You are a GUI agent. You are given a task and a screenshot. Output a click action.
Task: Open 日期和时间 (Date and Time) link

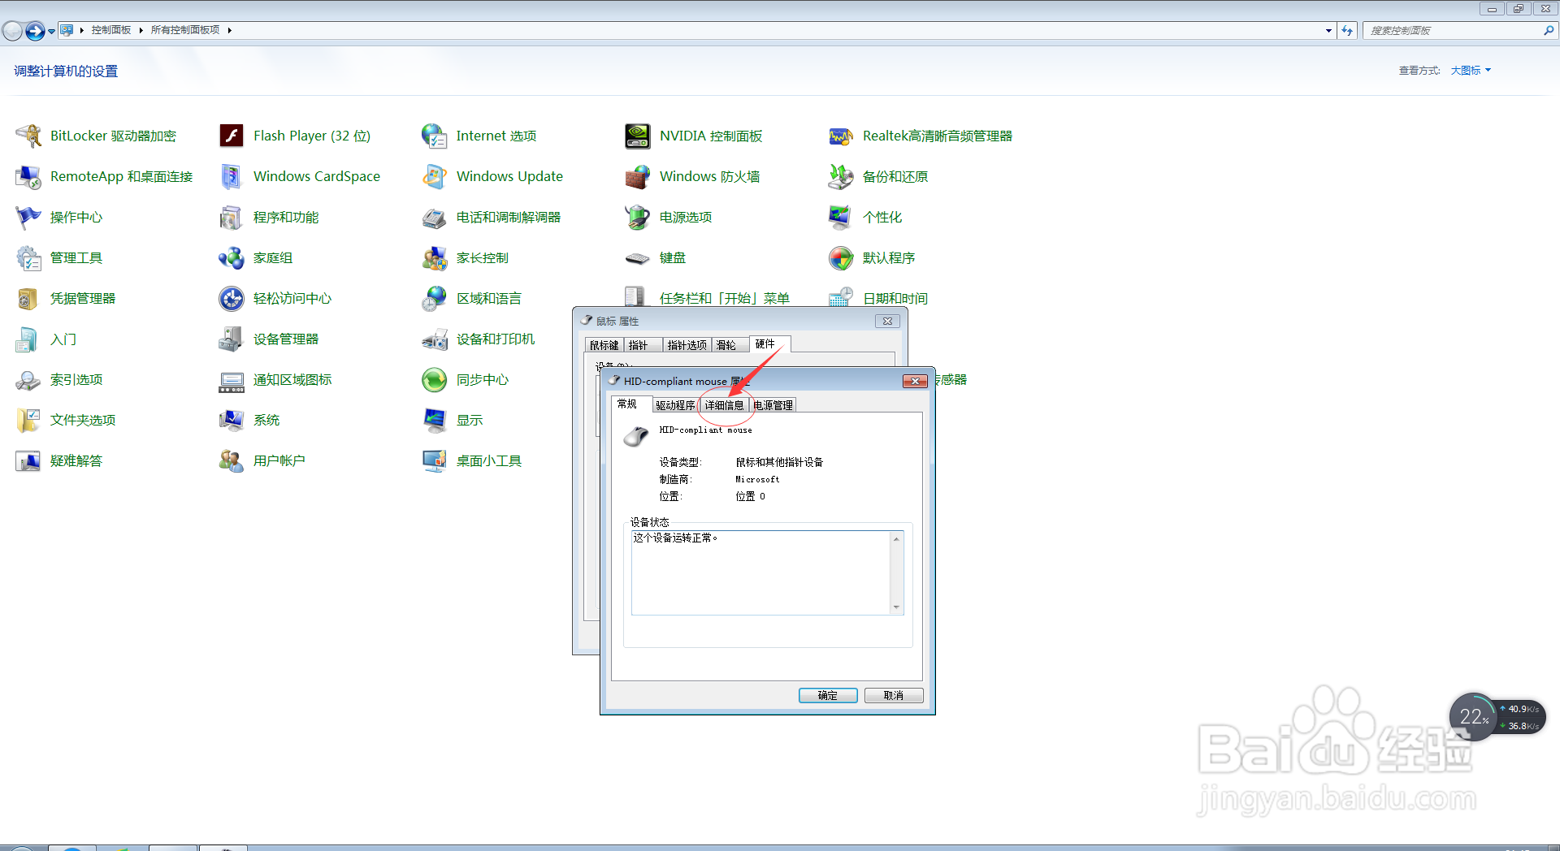click(x=895, y=298)
